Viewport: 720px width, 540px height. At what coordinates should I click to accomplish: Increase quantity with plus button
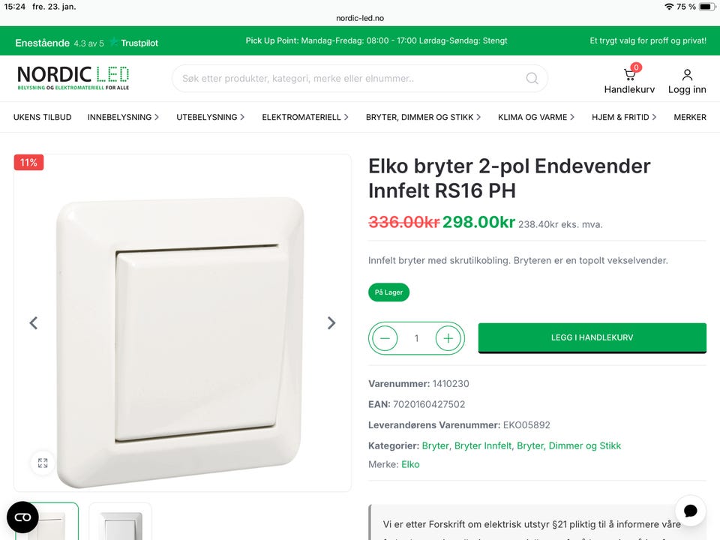(448, 338)
